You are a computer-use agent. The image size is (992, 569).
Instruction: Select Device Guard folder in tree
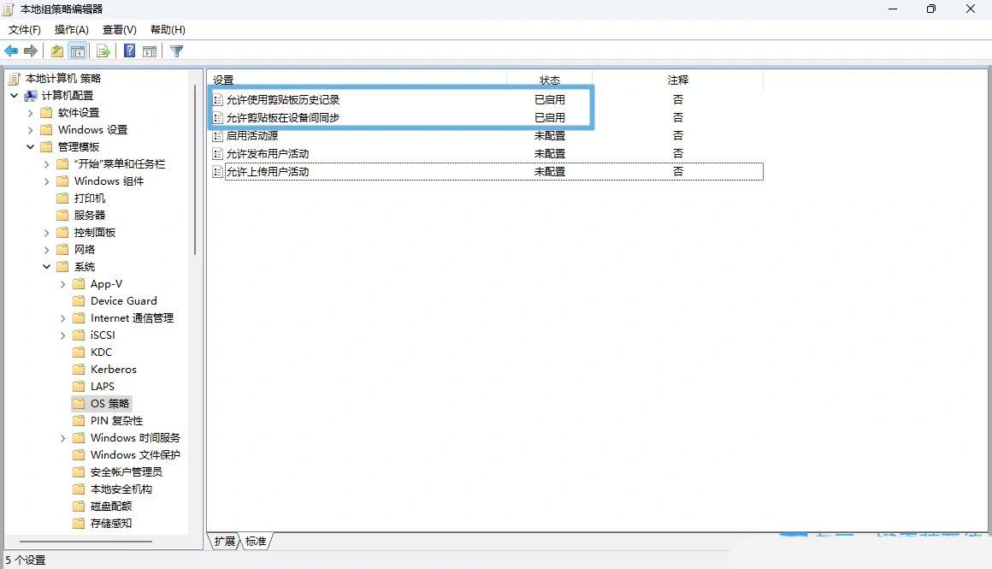pyautogui.click(x=123, y=301)
